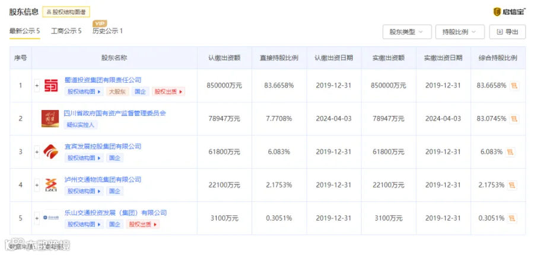Open 股权结构图 for 泸州交通物流集团
This screenshot has height=255, width=534.
84,191
